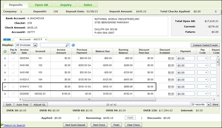Switch to the Deposits tab
222x128 pixels.
click(16, 5)
